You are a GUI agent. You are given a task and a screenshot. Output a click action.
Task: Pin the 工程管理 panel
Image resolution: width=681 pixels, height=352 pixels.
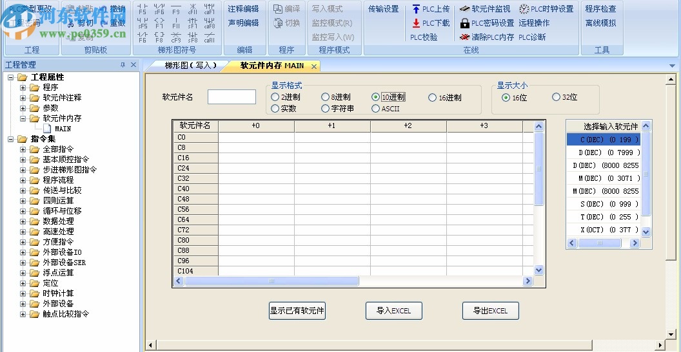coord(123,65)
